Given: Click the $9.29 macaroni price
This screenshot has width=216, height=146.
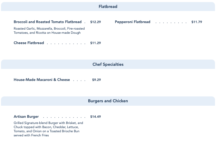Looking at the screenshot, I should (x=96, y=80).
